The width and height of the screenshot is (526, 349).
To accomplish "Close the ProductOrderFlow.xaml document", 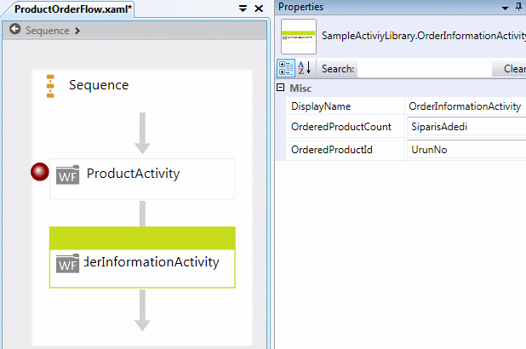I will [x=260, y=8].
